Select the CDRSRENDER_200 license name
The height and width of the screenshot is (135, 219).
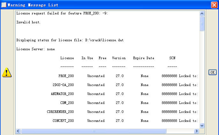click(60, 112)
